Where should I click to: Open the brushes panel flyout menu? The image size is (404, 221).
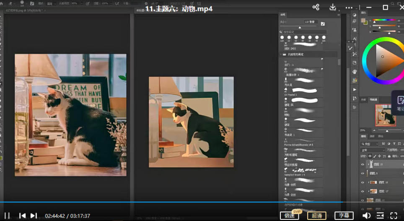click(x=339, y=15)
